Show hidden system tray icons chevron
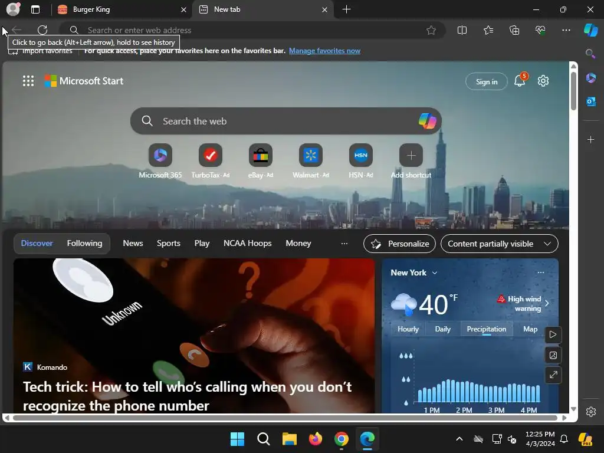This screenshot has width=604, height=453. [459, 439]
